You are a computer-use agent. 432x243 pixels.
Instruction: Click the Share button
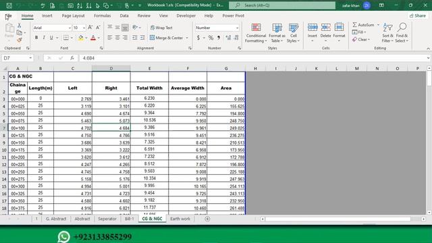pos(418,16)
